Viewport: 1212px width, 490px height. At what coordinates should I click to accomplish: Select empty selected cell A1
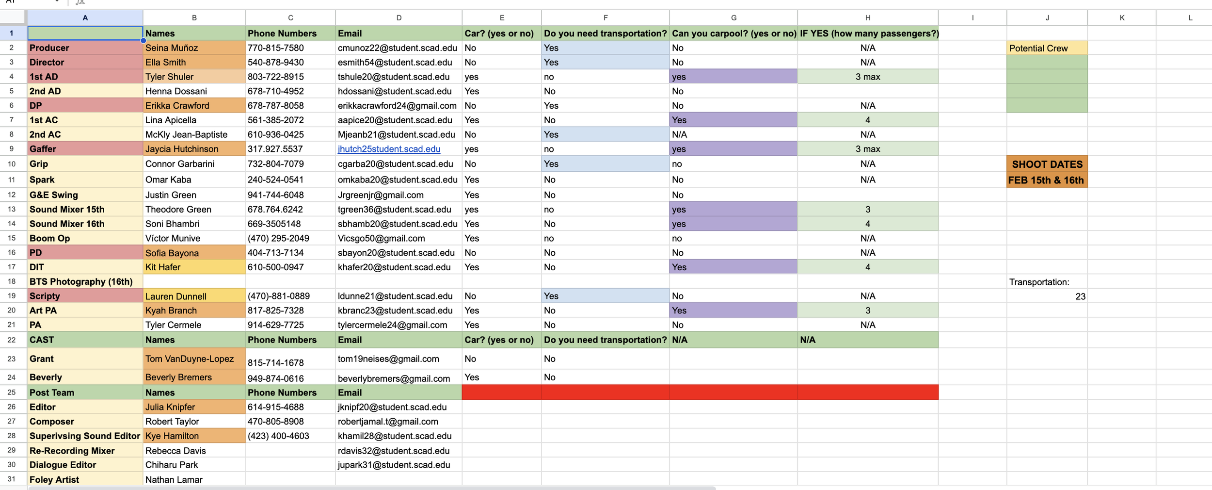pos(85,33)
